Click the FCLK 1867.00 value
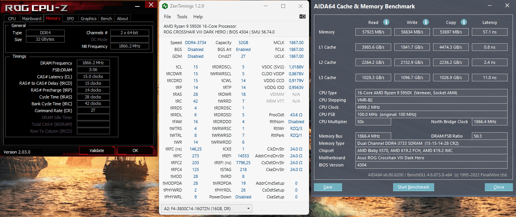Screen dimensions: 516x217 tap(296, 49)
